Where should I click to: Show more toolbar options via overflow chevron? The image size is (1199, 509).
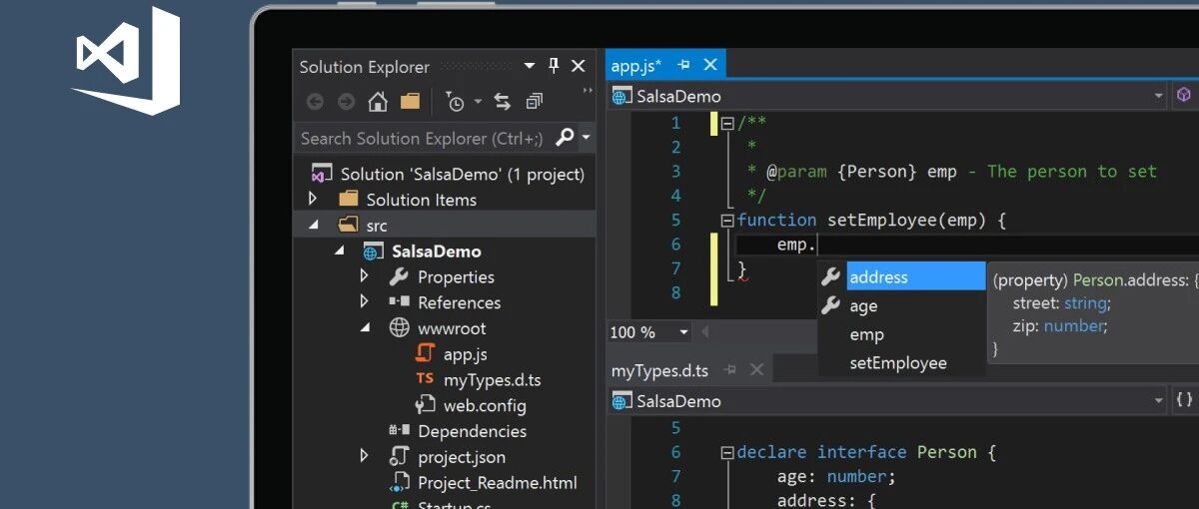click(588, 92)
